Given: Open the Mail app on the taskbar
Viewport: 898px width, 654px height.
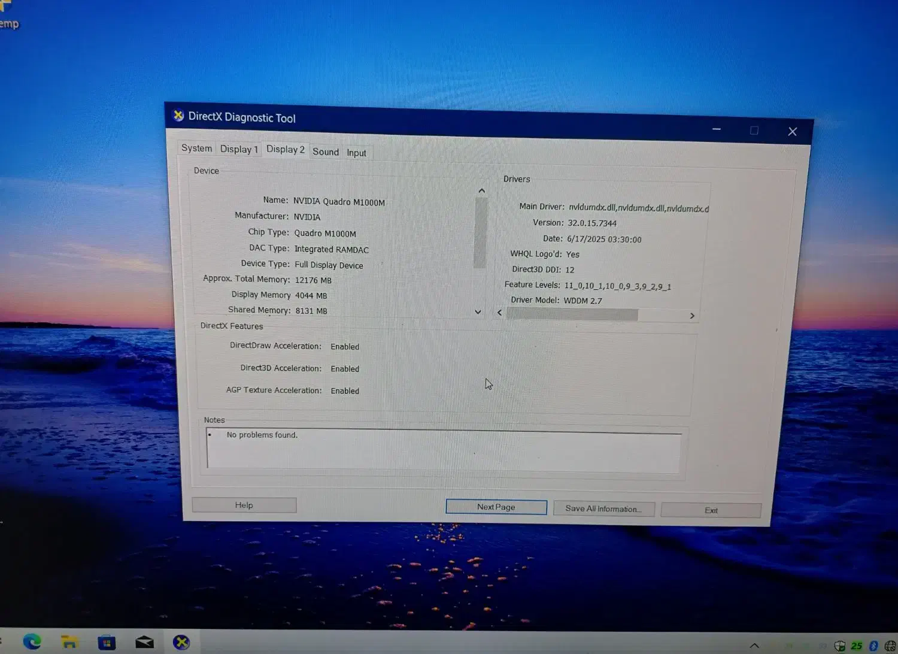Looking at the screenshot, I should click(x=144, y=643).
